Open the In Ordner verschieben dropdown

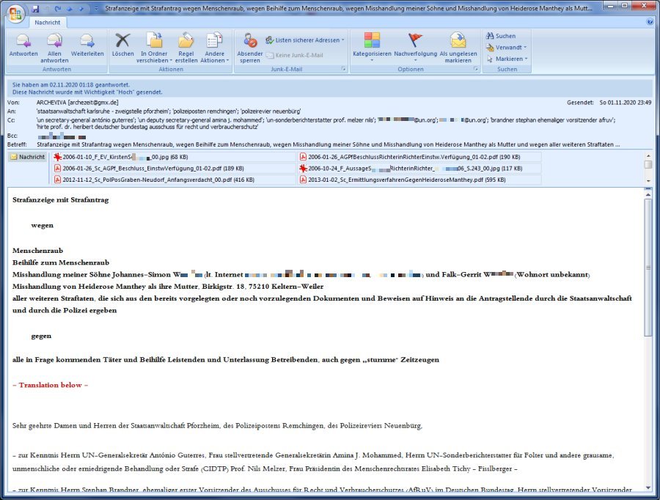coord(154,48)
